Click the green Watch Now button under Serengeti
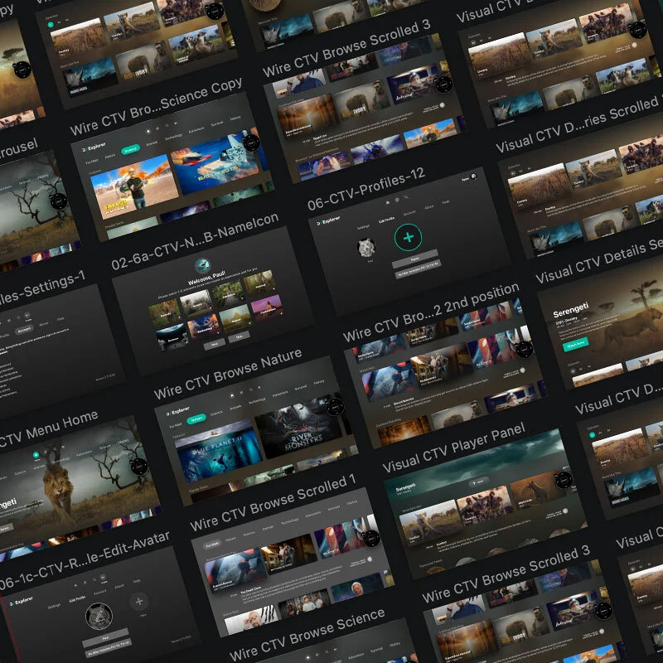 pos(575,344)
